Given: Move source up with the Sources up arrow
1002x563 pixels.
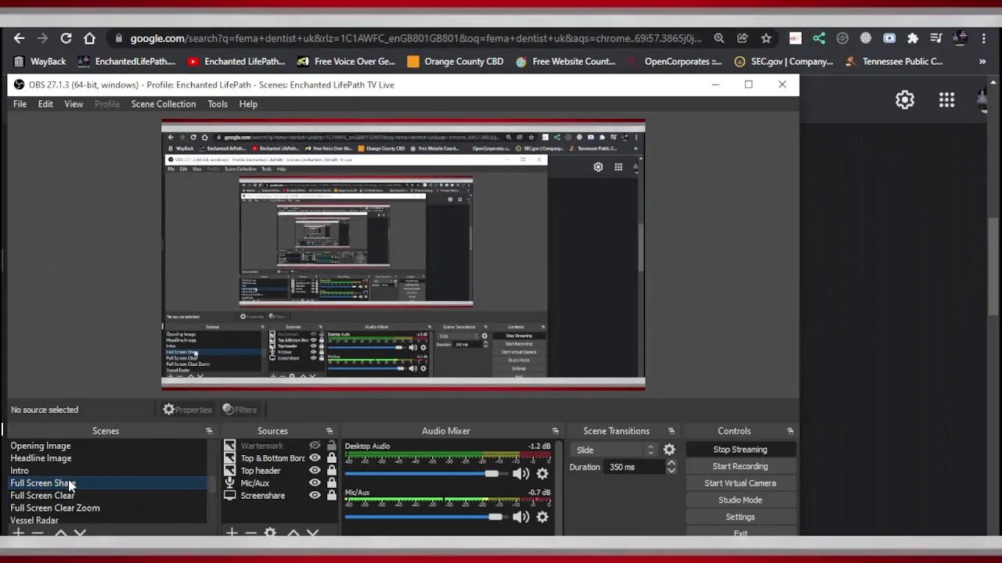Looking at the screenshot, I should click(293, 533).
